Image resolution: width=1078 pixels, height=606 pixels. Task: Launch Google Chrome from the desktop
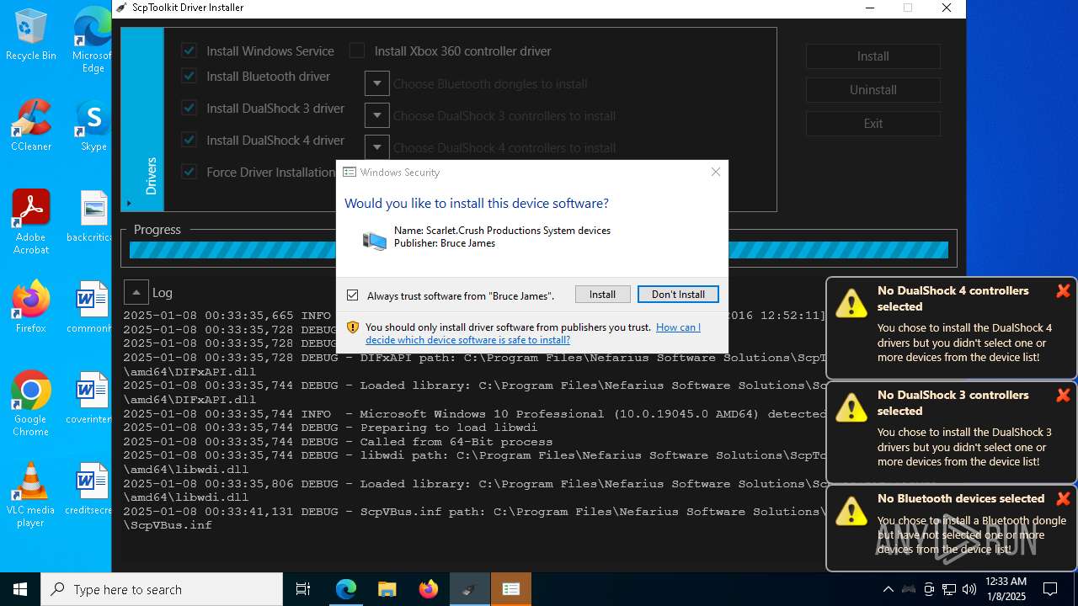click(x=31, y=404)
